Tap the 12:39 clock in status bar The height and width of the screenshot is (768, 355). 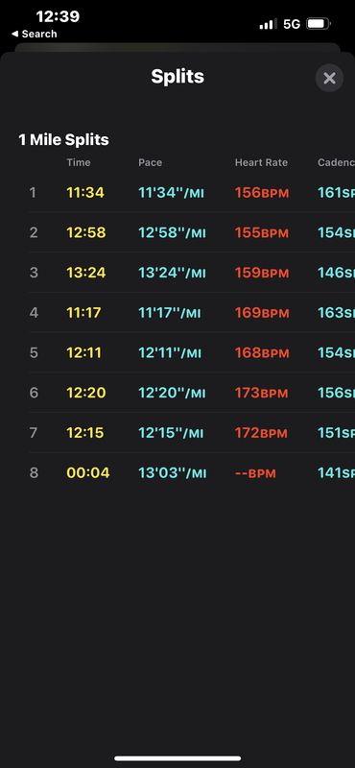(x=58, y=16)
